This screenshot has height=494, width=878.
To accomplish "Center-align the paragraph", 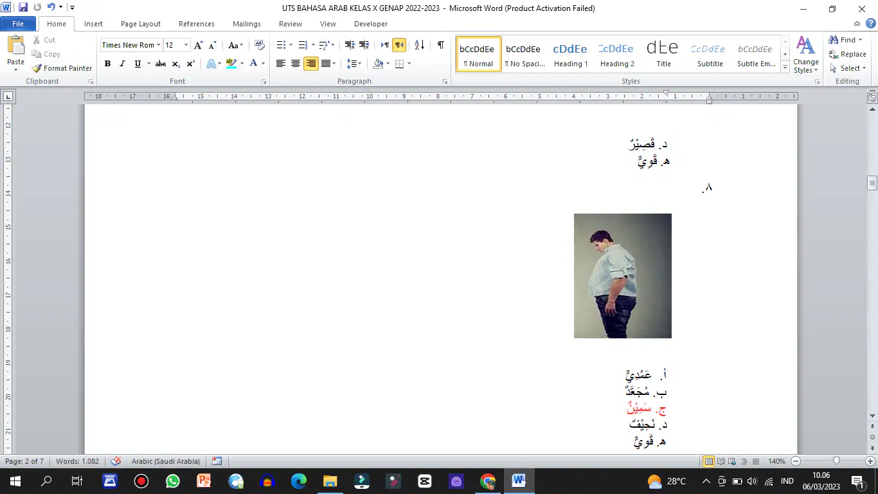I will pyautogui.click(x=296, y=64).
